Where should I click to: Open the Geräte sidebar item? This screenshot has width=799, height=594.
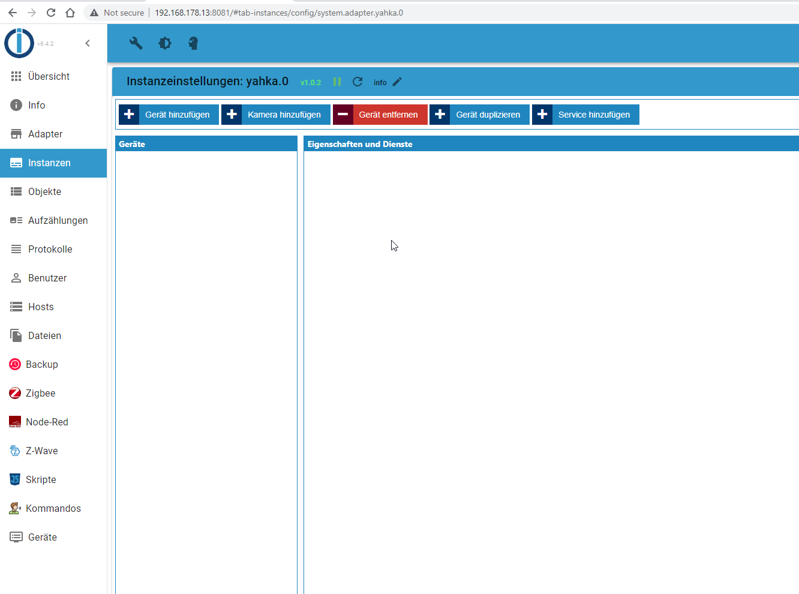(53, 537)
